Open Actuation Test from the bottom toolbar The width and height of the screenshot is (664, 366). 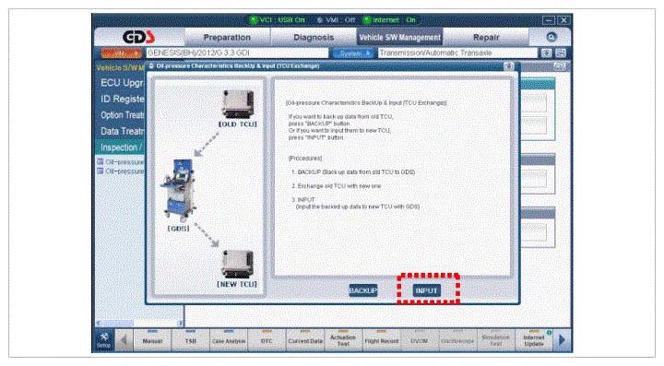343,340
